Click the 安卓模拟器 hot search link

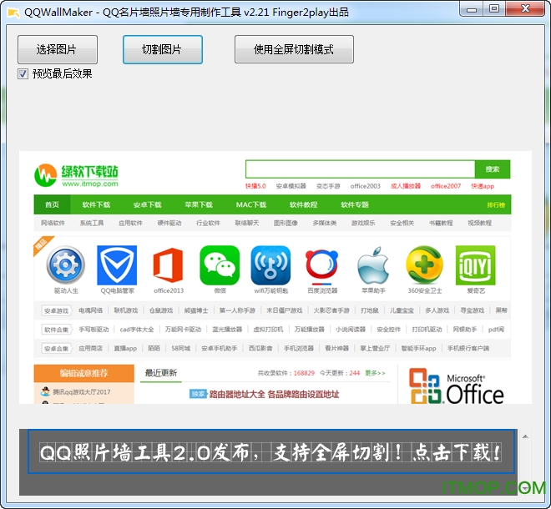(x=291, y=186)
